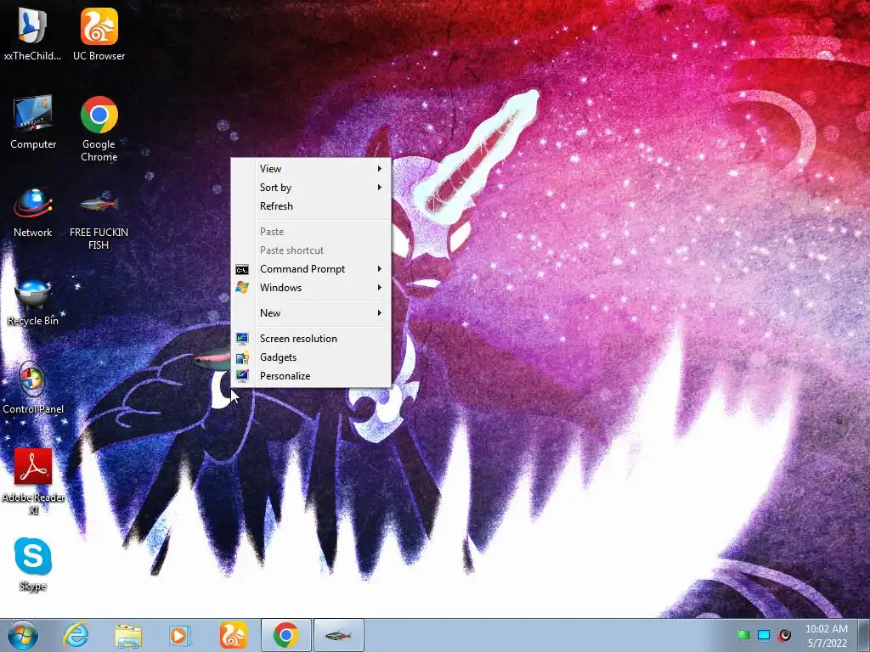Switch to Chrome in the taskbar
Screen dimensions: 870x652
(x=285, y=635)
